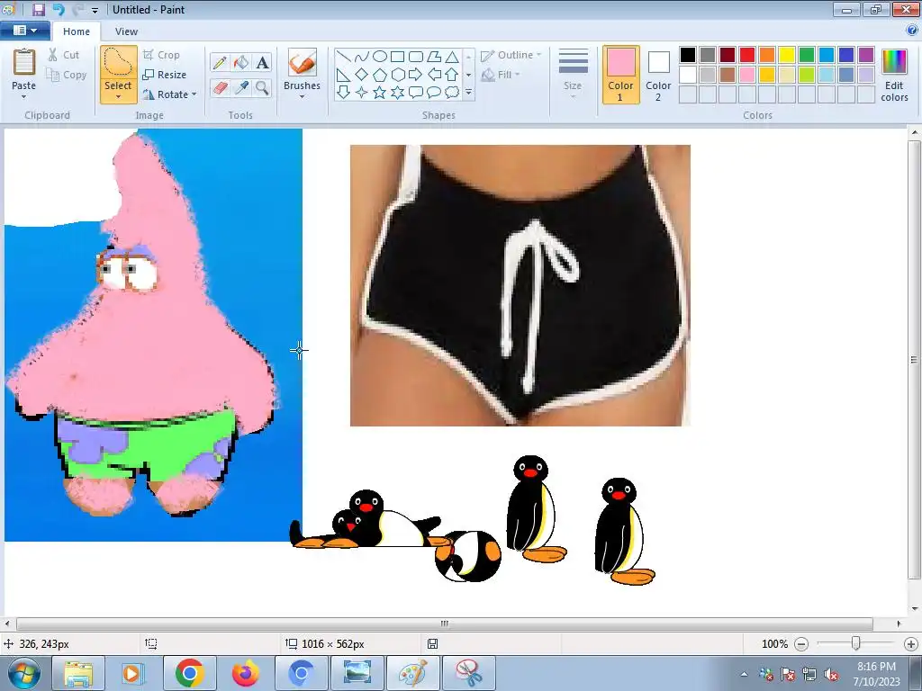Click the Crop button

pos(161,55)
